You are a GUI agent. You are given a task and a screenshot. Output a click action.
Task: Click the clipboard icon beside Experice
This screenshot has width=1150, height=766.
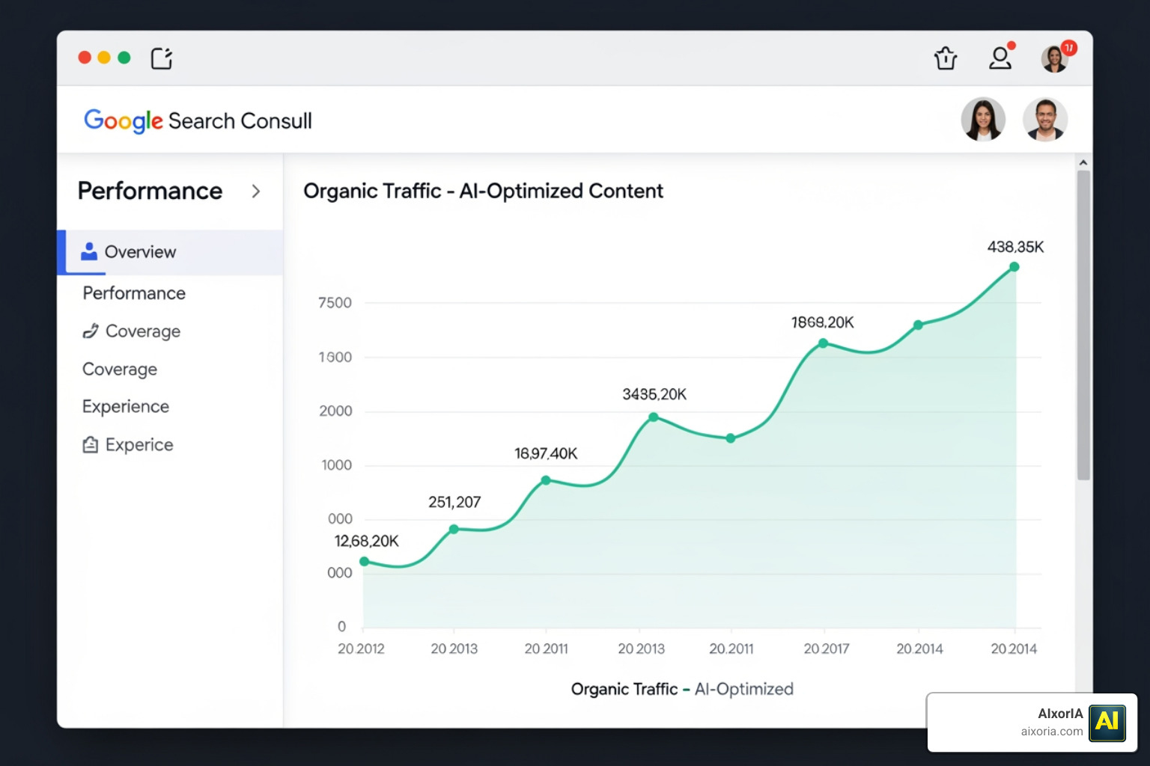tap(90, 445)
